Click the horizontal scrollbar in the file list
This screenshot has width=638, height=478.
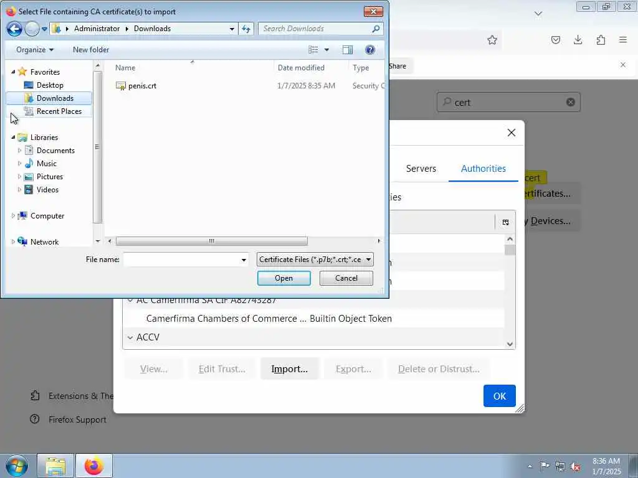point(212,241)
